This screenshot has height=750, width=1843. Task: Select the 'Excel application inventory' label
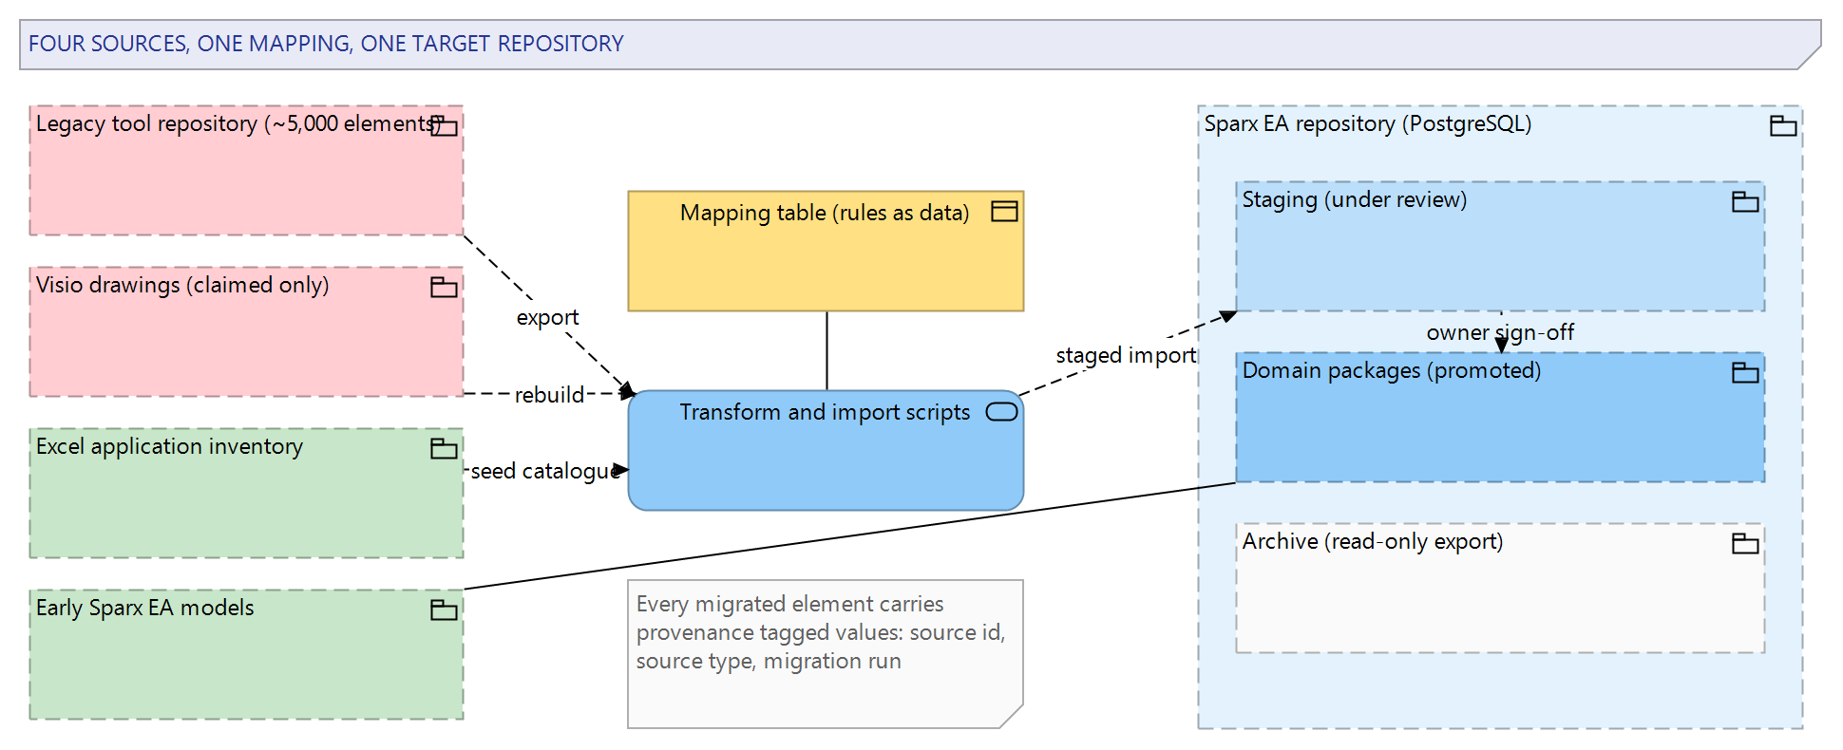tap(169, 446)
